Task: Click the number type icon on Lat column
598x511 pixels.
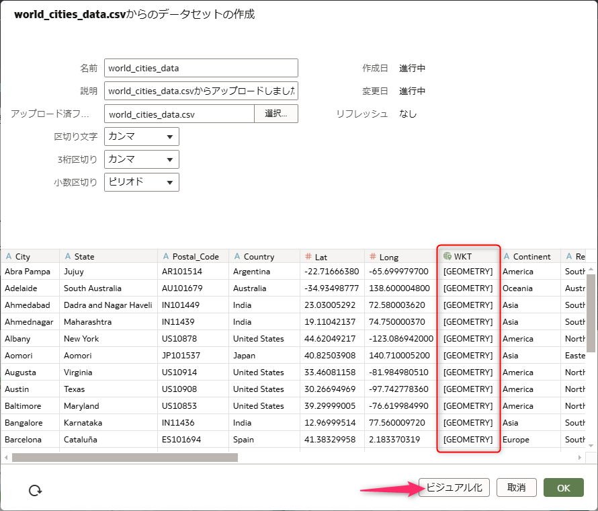Action: tap(308, 256)
